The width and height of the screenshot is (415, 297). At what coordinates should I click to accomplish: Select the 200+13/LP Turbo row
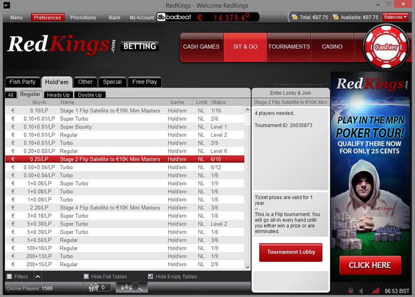tap(124, 256)
